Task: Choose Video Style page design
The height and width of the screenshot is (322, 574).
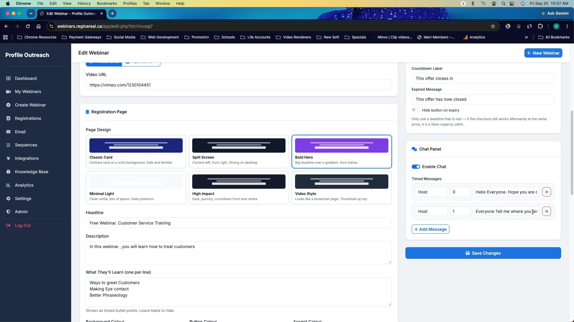Action: 342,188
